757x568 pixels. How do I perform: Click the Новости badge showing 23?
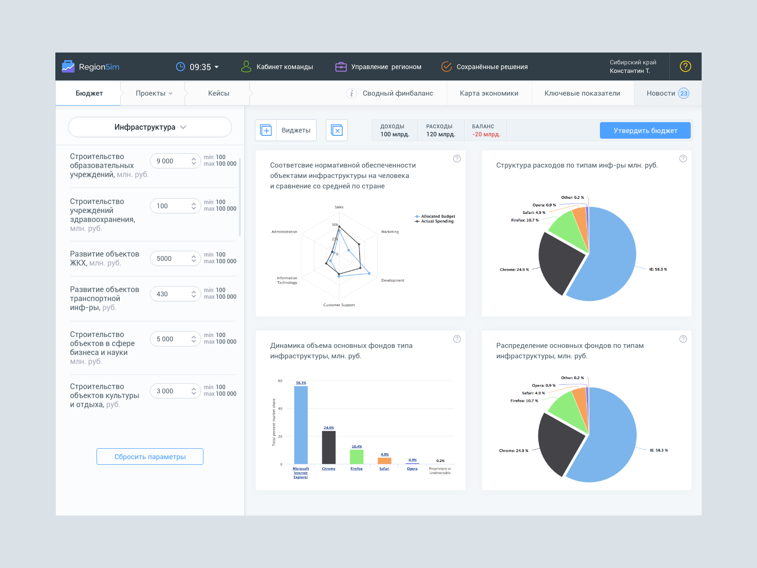click(684, 93)
